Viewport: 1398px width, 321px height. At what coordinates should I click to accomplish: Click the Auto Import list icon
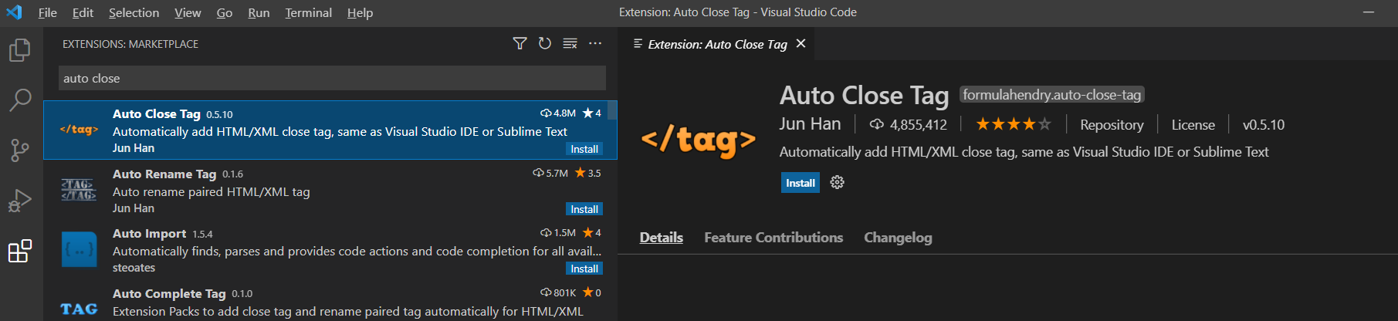point(79,249)
